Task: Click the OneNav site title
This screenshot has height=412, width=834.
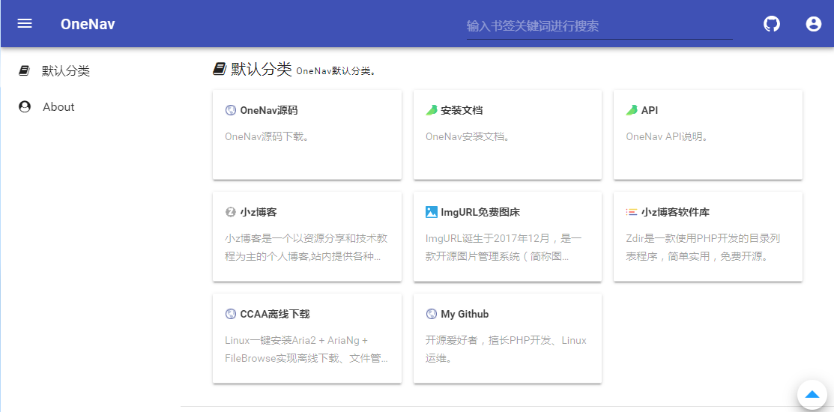Action: click(x=88, y=24)
